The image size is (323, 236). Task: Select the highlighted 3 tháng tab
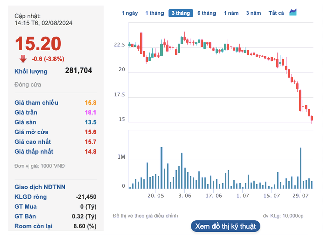point(180,13)
